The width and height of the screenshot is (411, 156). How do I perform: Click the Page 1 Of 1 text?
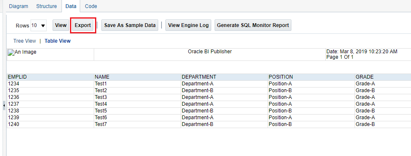point(340,57)
